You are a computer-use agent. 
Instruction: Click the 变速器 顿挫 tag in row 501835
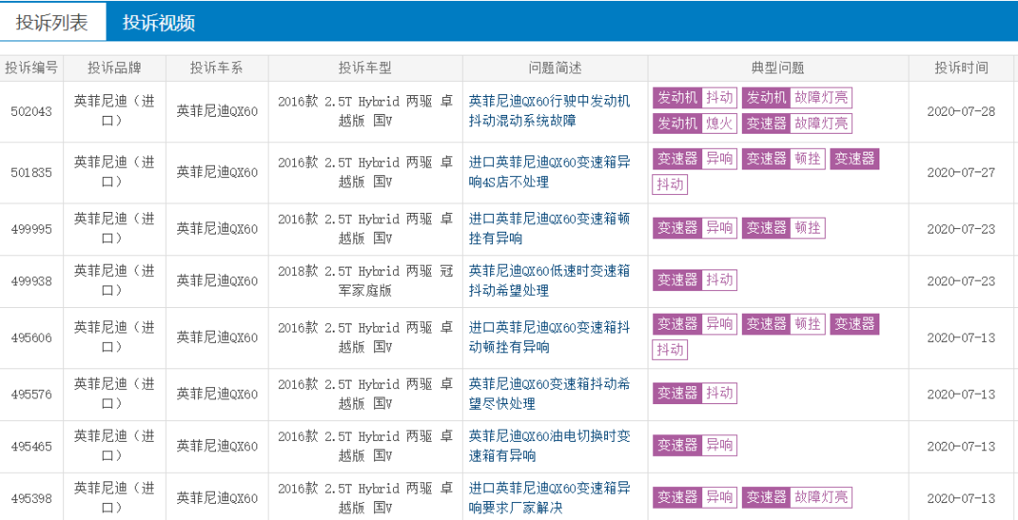pyautogui.click(x=783, y=158)
